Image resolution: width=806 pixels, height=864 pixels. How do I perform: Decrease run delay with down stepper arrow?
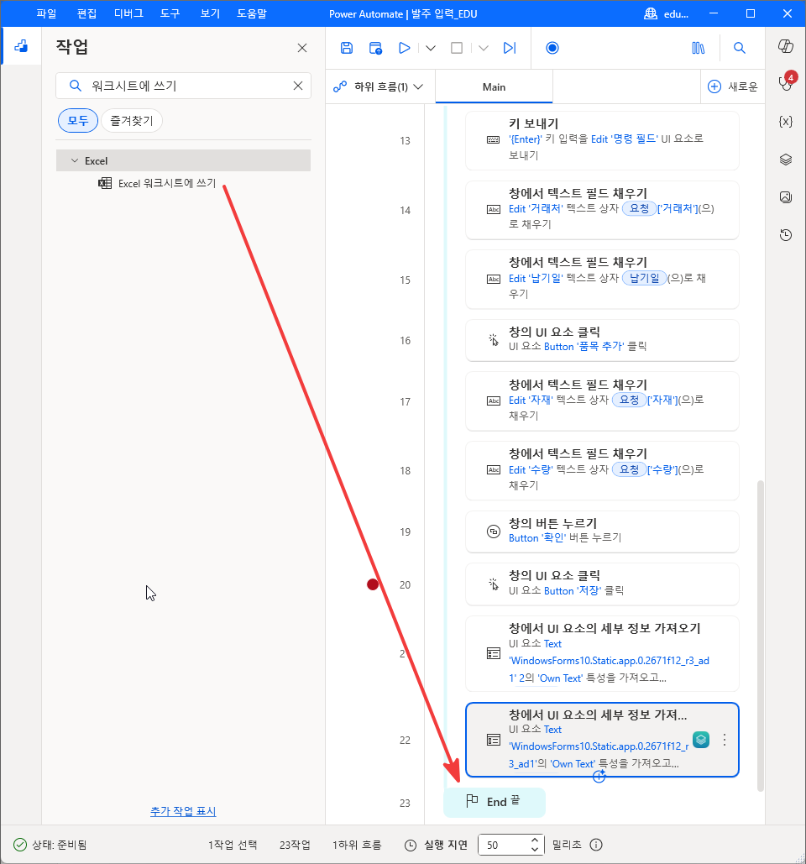[x=535, y=849]
